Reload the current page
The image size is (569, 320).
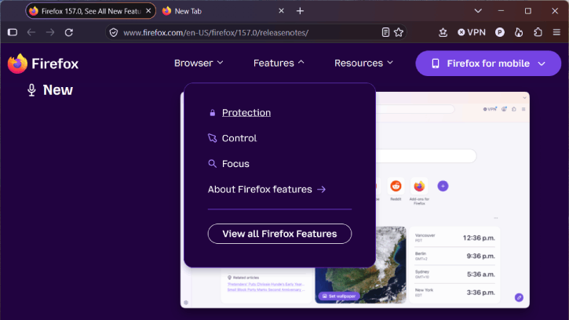[x=69, y=32]
